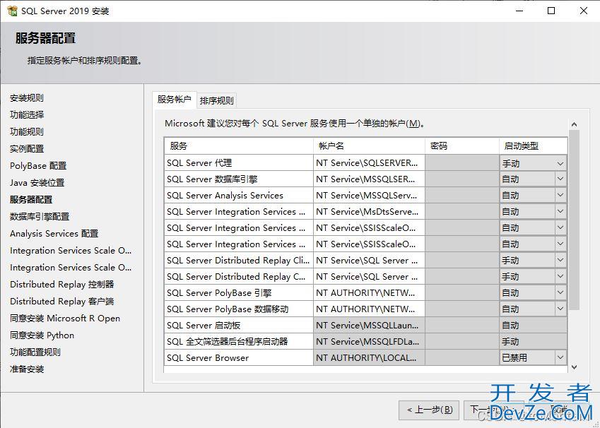Click the vertical scrollbar thumb of the services list
This screenshot has height=428, width=600.
click(574, 220)
